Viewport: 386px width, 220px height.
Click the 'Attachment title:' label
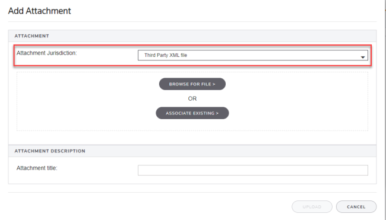click(x=37, y=168)
